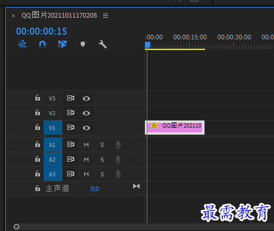Select the QQ图片20211011170208 sequence tab

click(x=59, y=15)
